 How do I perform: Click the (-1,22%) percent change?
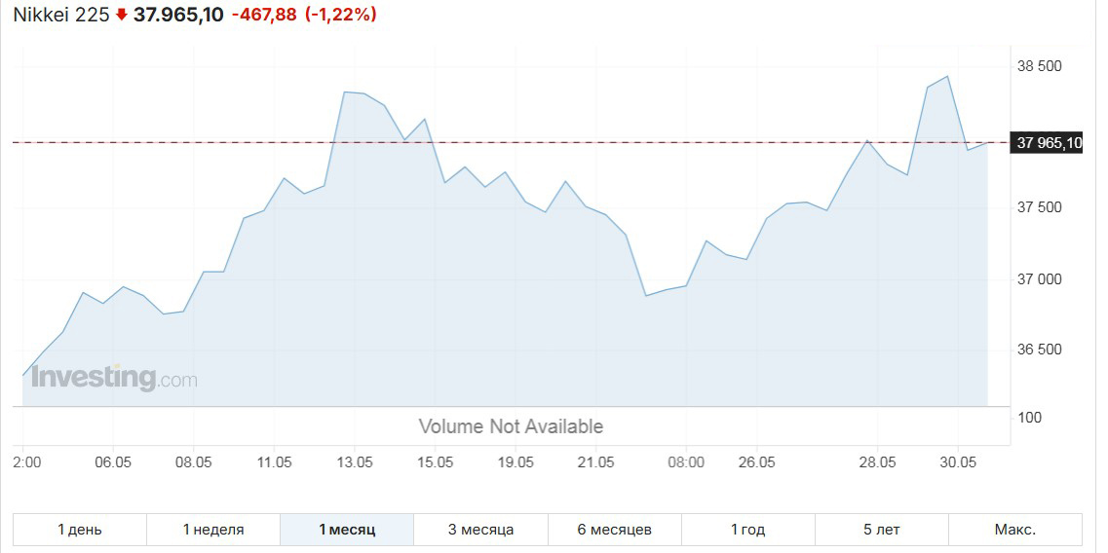pyautogui.click(x=340, y=15)
